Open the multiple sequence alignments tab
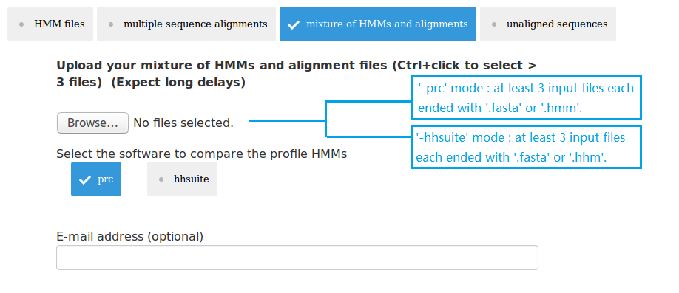 [x=186, y=24]
